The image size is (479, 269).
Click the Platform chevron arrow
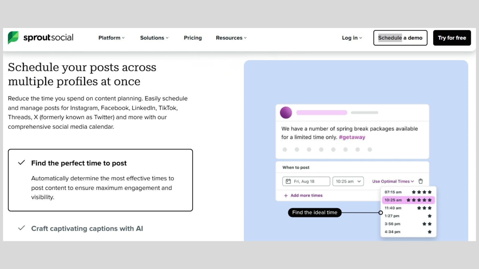(123, 38)
